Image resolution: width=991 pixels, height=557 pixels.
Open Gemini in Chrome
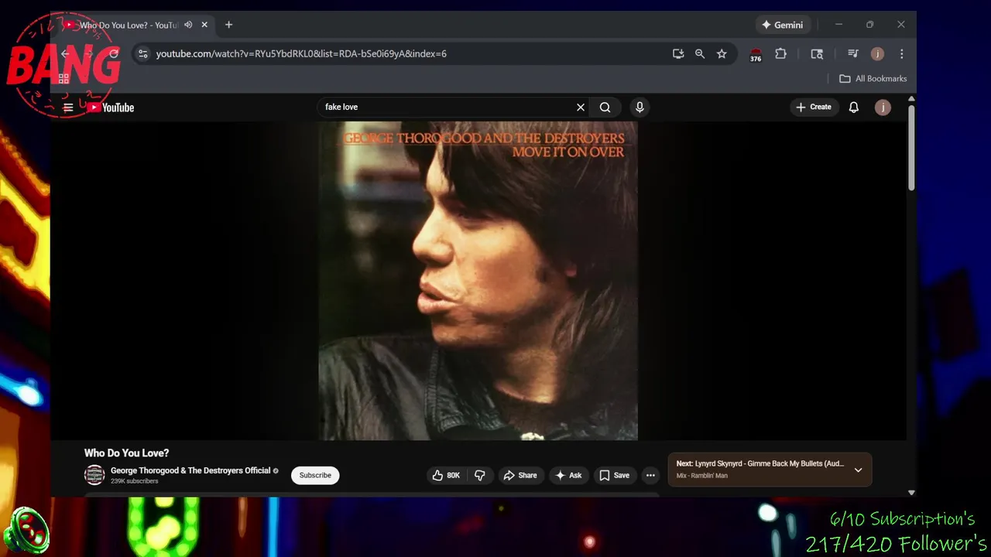pyautogui.click(x=783, y=25)
